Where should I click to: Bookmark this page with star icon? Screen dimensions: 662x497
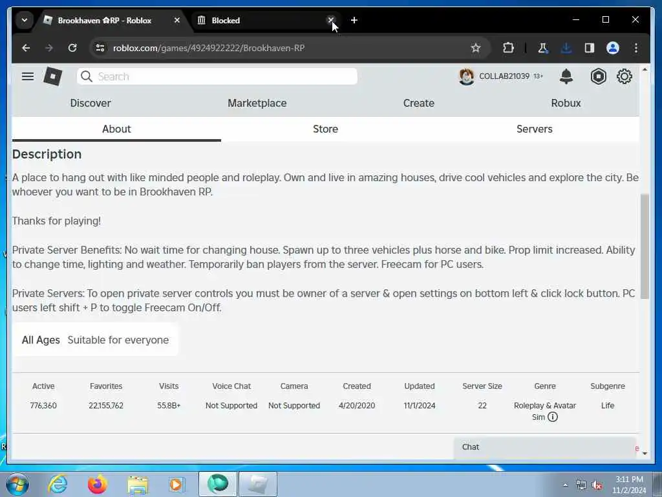[x=476, y=48]
